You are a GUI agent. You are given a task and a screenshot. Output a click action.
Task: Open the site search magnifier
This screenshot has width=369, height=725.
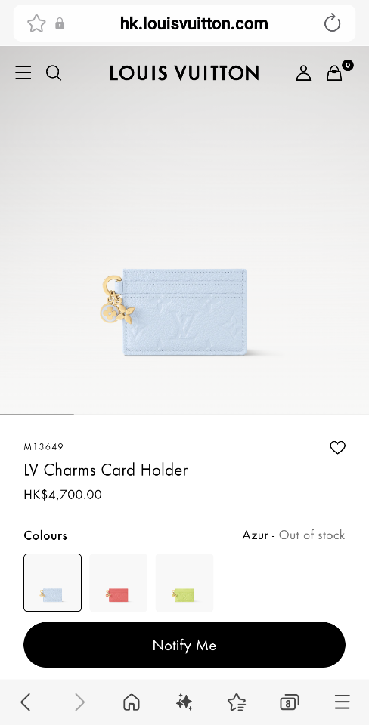[54, 73]
